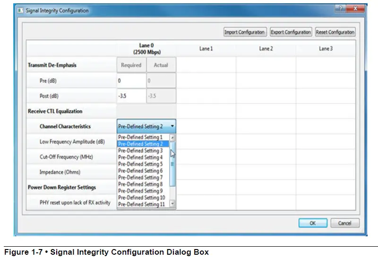Viewport: 378px width, 258px height.
Task: Click the Power Down Register Settings label
Action: pyautogui.click(x=62, y=187)
